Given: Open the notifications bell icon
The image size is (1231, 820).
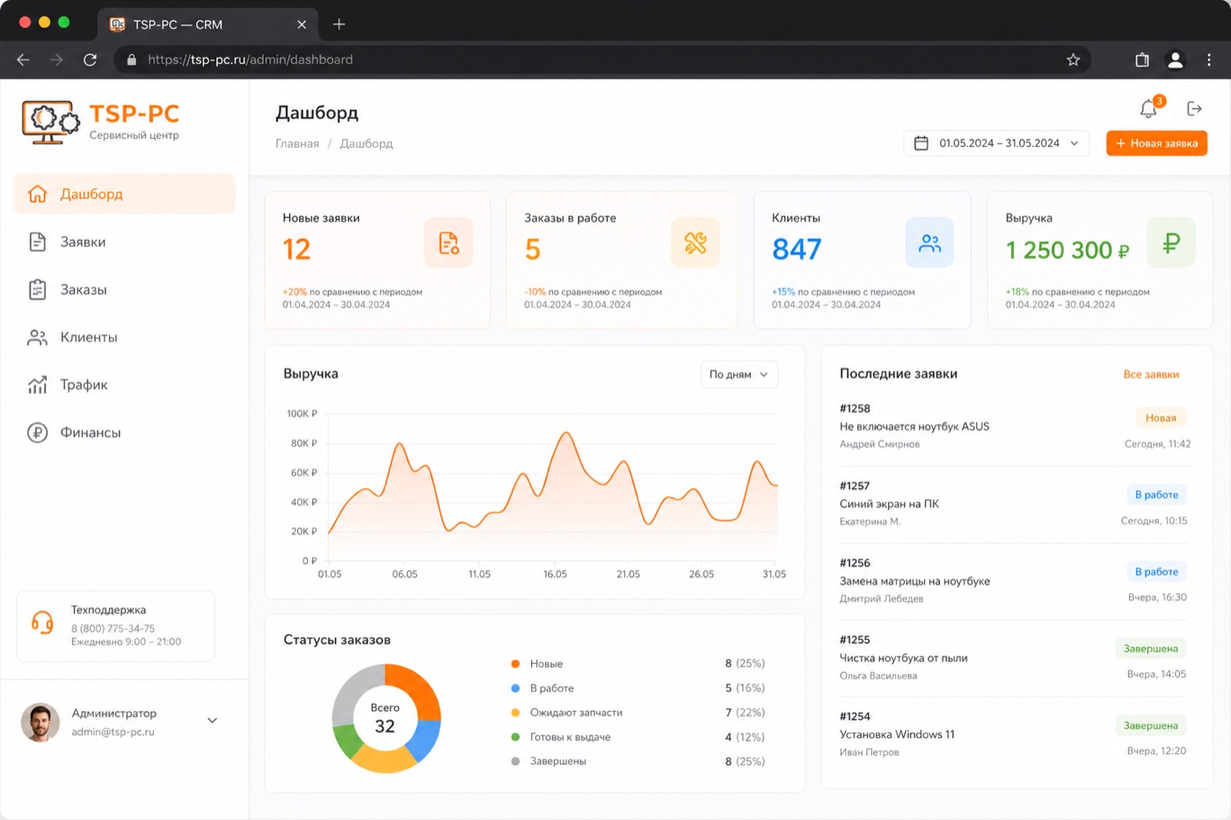Looking at the screenshot, I should [1148, 109].
